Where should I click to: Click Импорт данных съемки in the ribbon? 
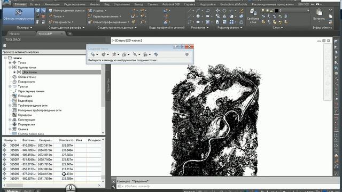66,11
